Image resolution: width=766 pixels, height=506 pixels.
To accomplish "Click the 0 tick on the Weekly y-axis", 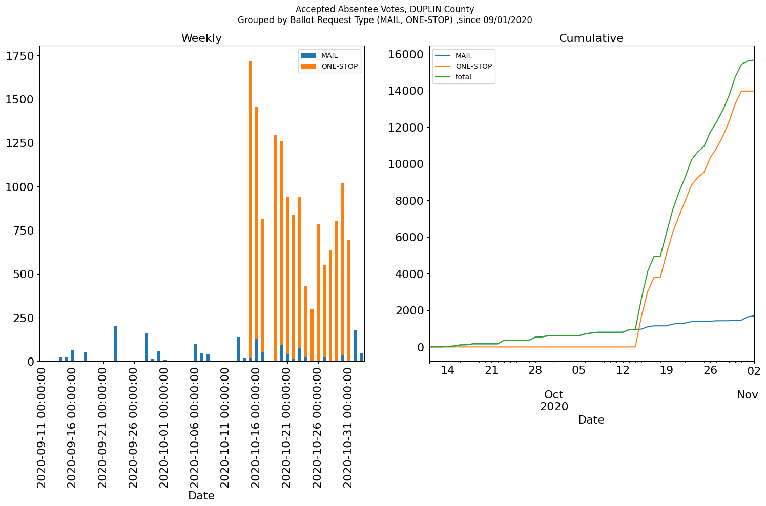I will pos(31,362).
